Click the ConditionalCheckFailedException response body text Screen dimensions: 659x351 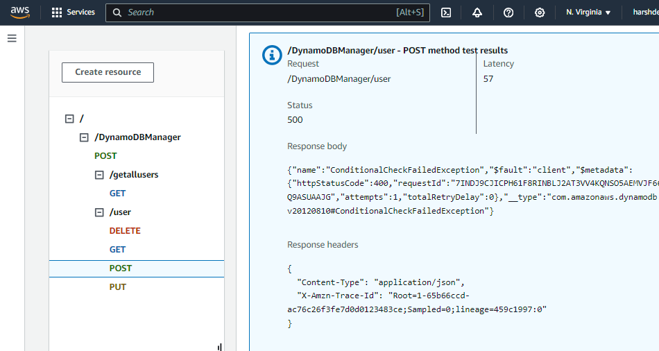[x=473, y=191]
